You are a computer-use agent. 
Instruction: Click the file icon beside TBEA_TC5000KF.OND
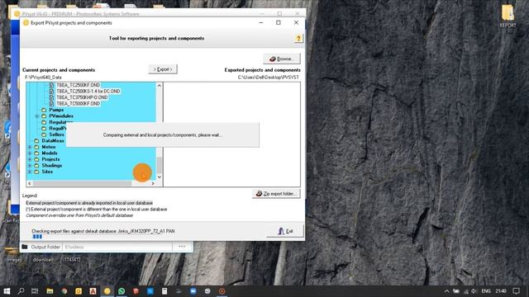point(51,104)
